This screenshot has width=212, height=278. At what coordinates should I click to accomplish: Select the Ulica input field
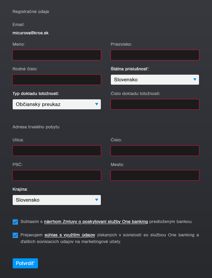pyautogui.click(x=57, y=151)
